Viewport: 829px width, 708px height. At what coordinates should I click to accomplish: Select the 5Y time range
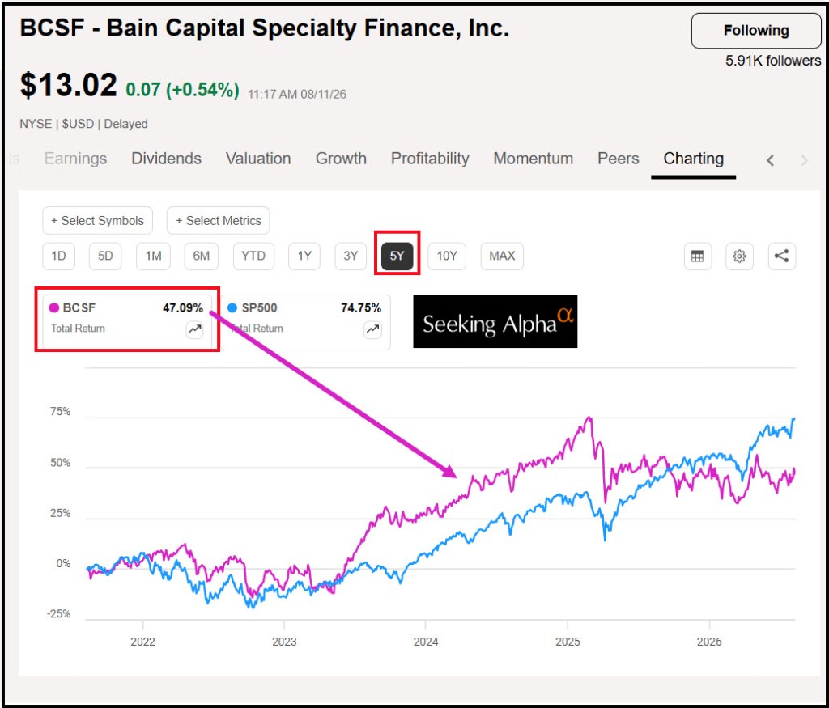(x=397, y=256)
